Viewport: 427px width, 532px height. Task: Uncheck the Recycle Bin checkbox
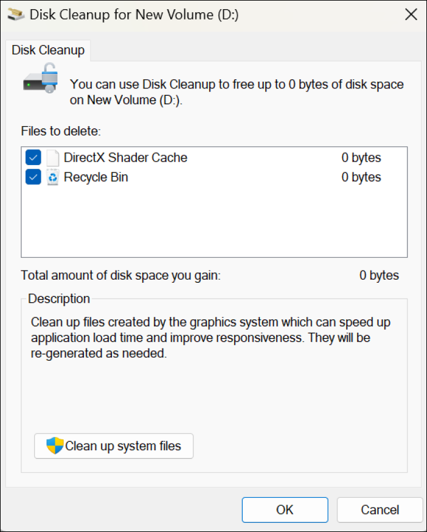[x=33, y=177]
